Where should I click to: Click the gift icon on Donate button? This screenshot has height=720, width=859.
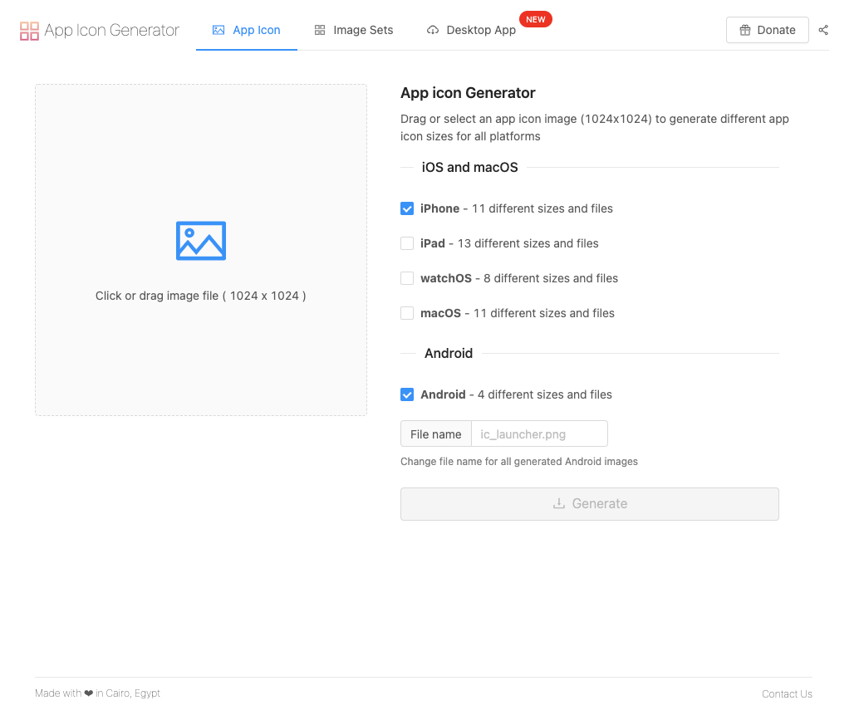pyautogui.click(x=744, y=30)
